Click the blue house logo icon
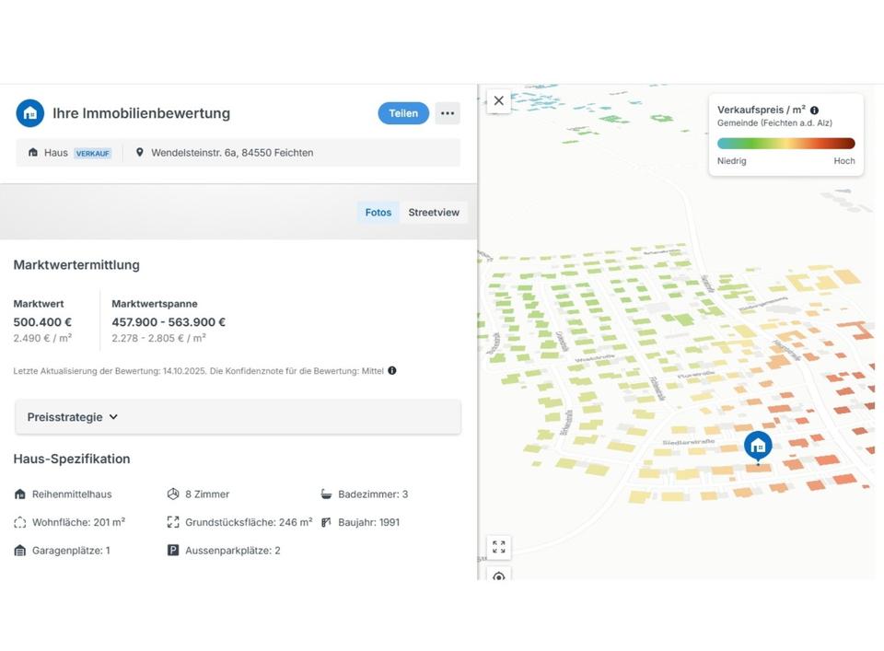 coord(30,113)
